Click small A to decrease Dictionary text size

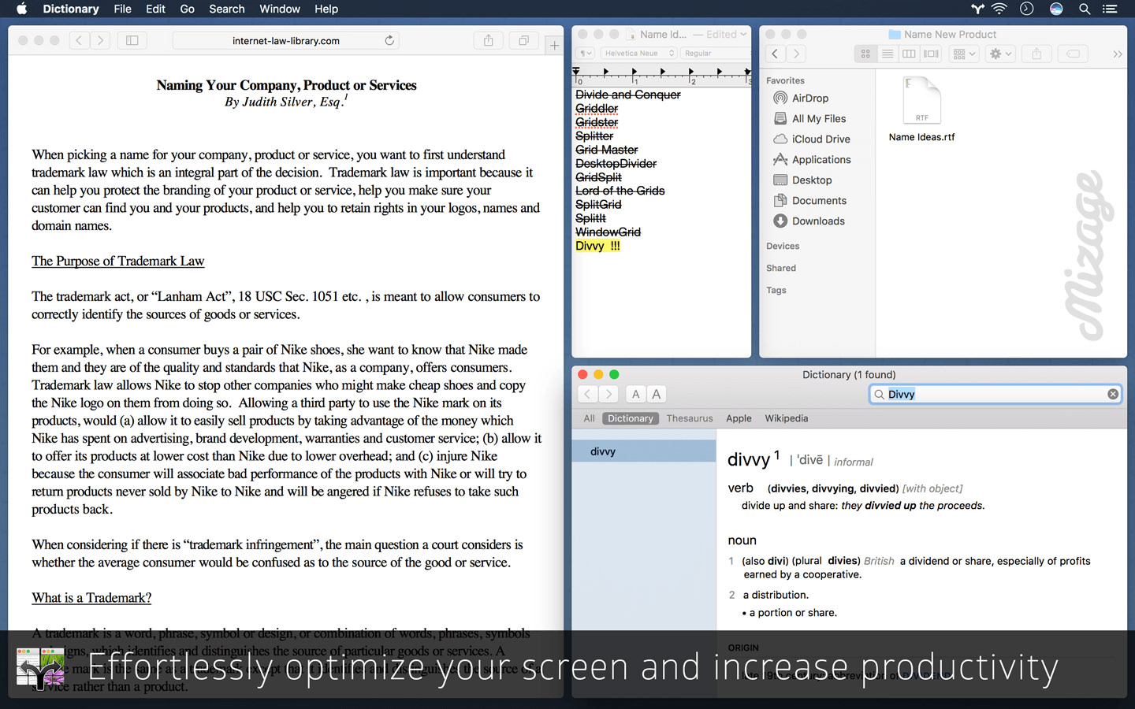[635, 394]
